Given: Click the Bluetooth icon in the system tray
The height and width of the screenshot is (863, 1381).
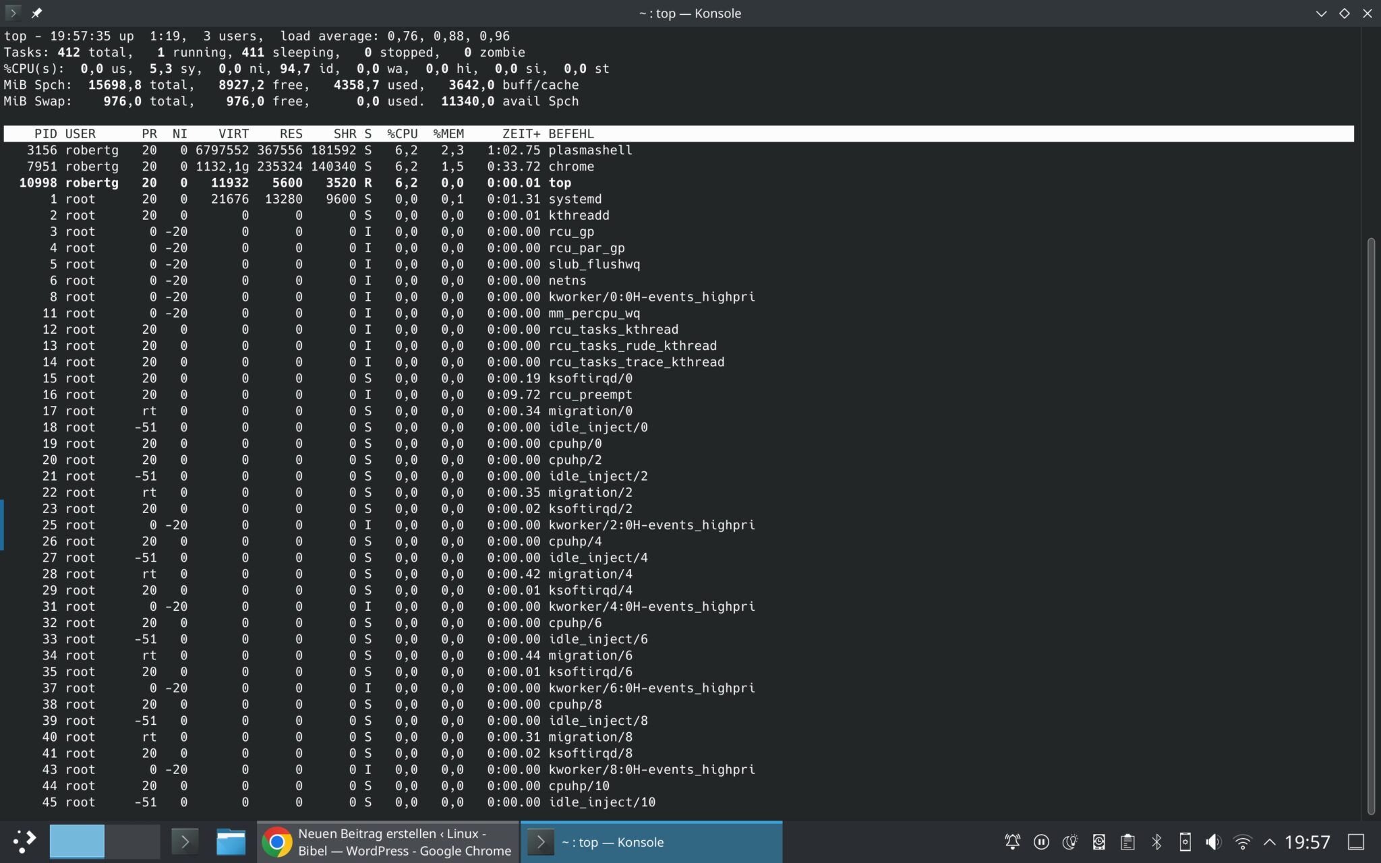Looking at the screenshot, I should coord(1157,841).
